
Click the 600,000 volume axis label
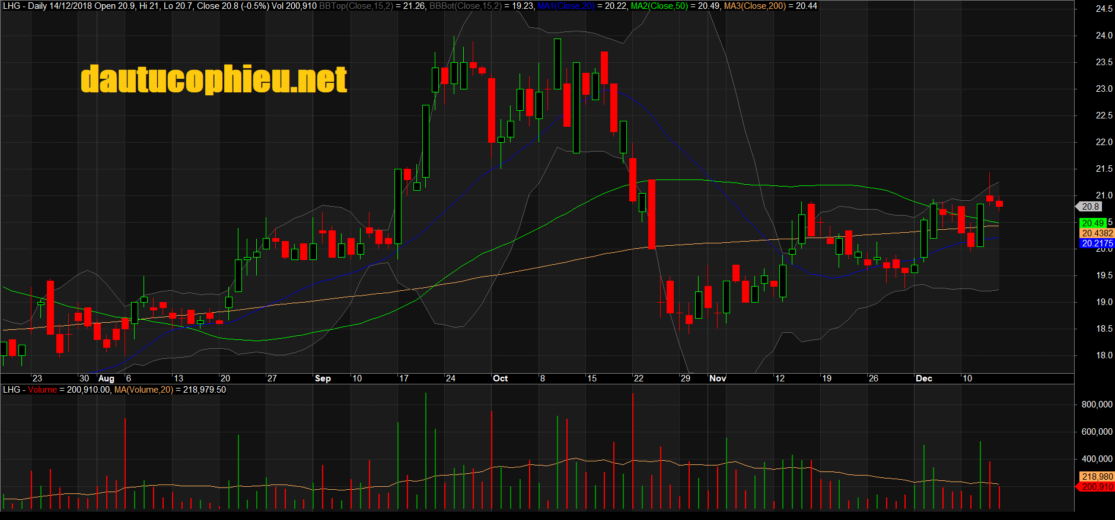click(1097, 432)
